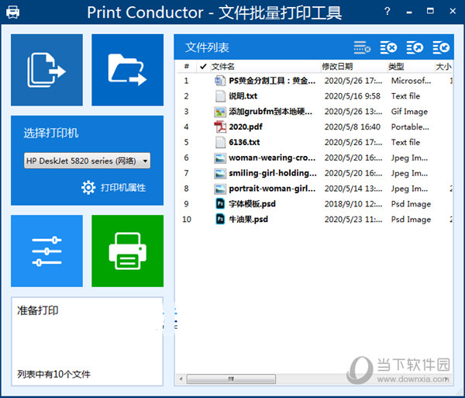Click the PDF icon of 2020.pdf
Screen dimensions: 465x398
(220, 127)
